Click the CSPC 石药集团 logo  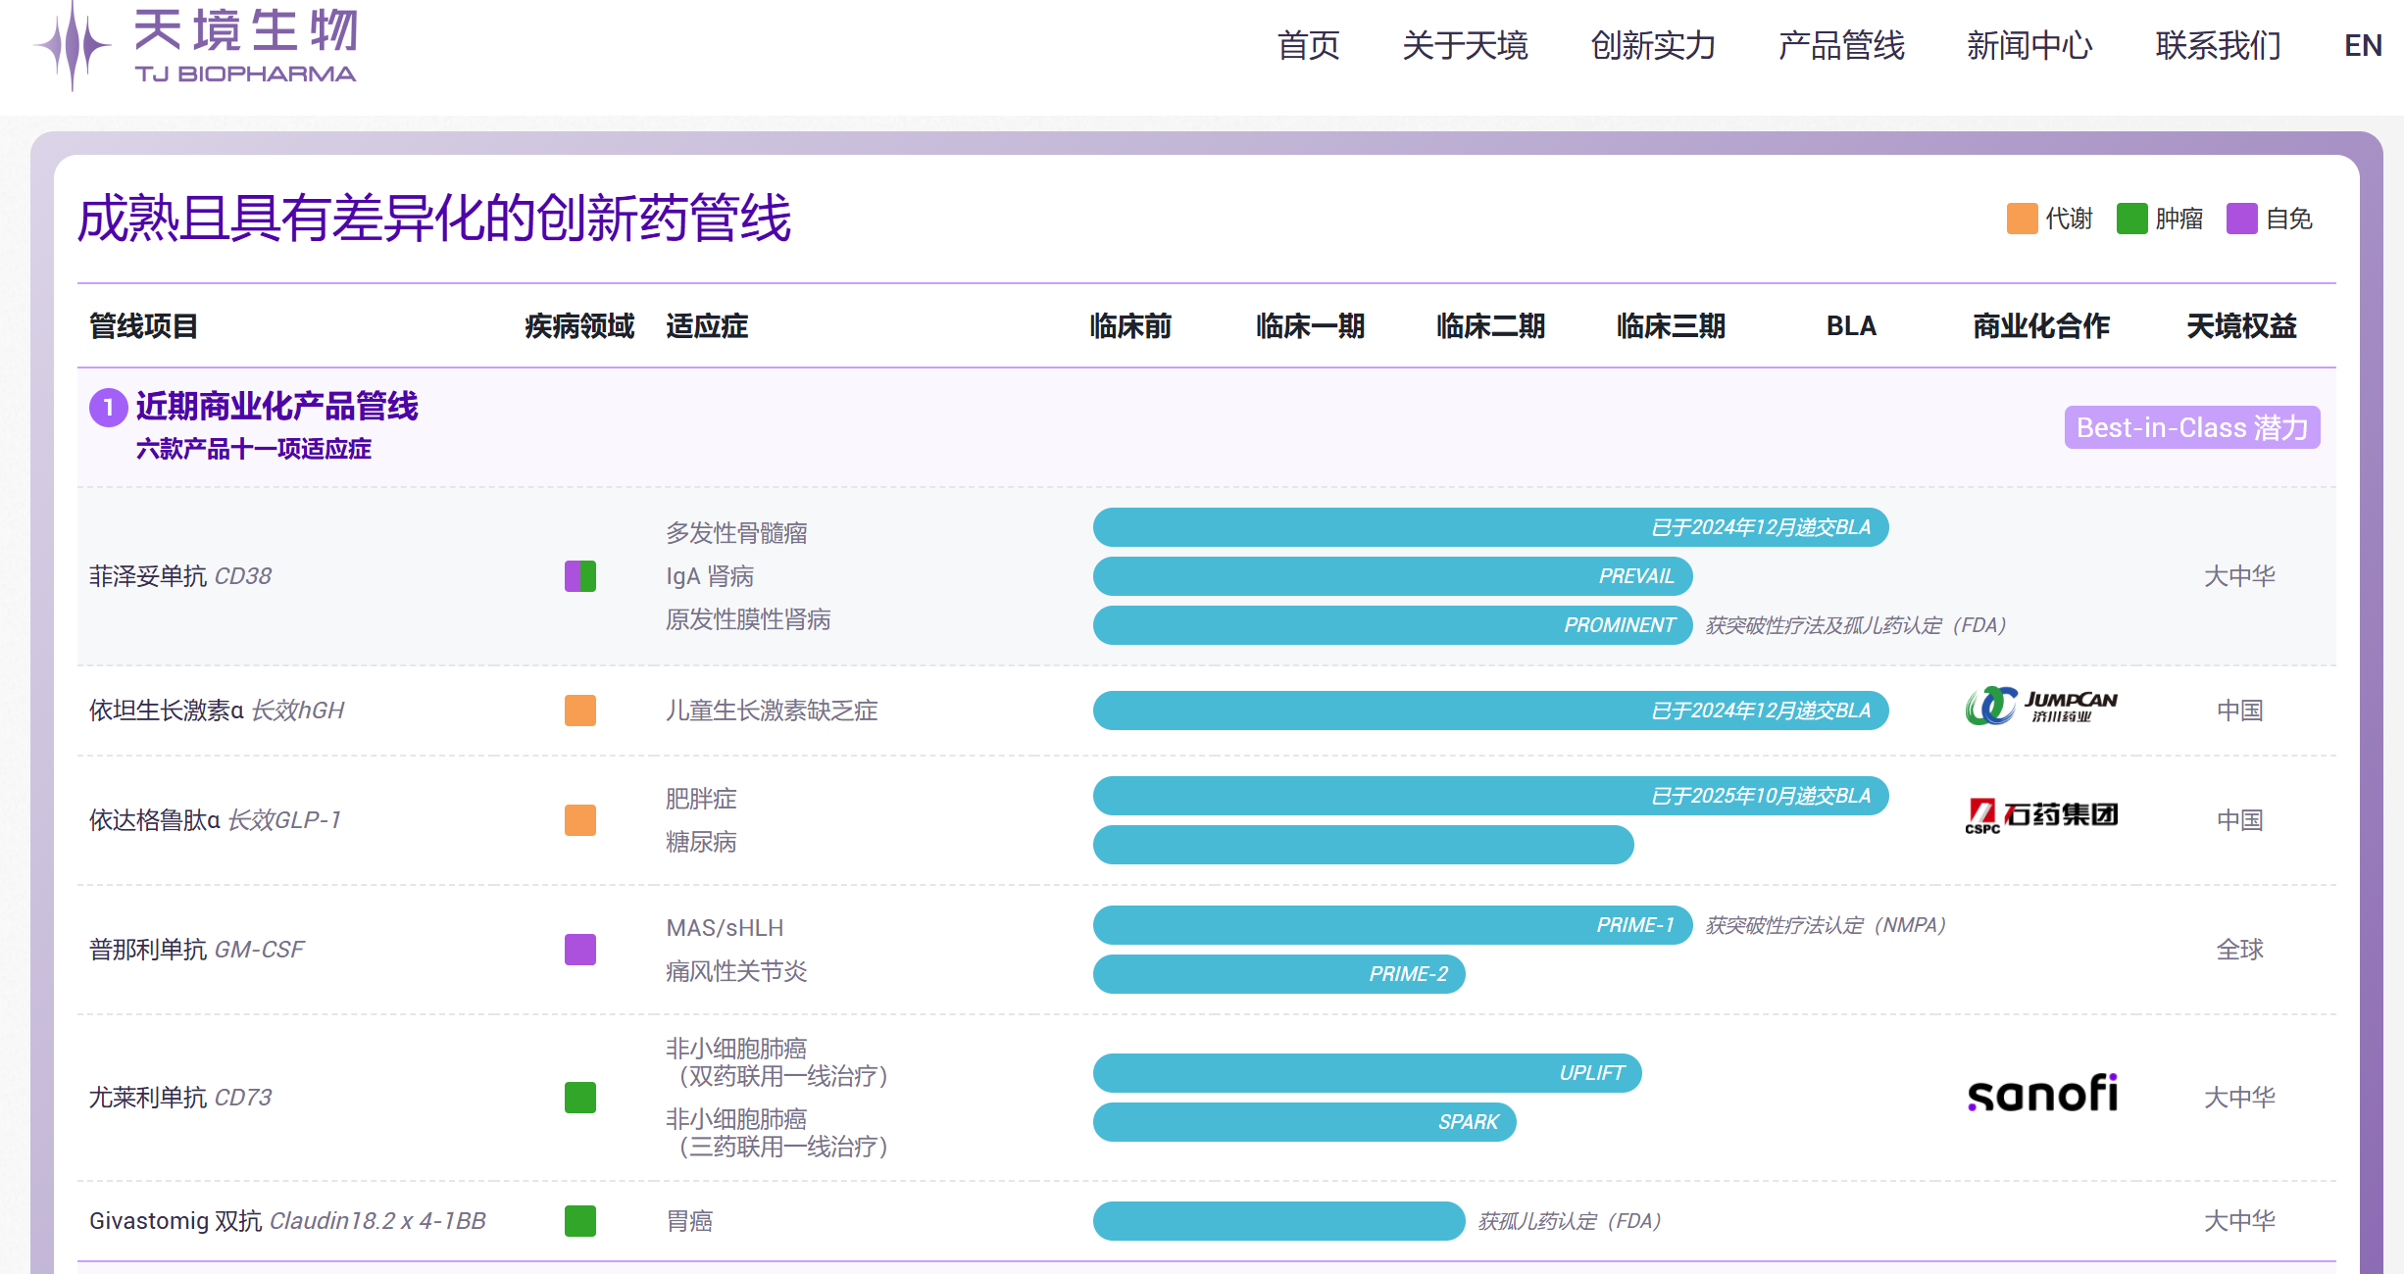point(2041,815)
